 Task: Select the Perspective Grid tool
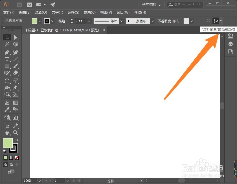[16, 94]
